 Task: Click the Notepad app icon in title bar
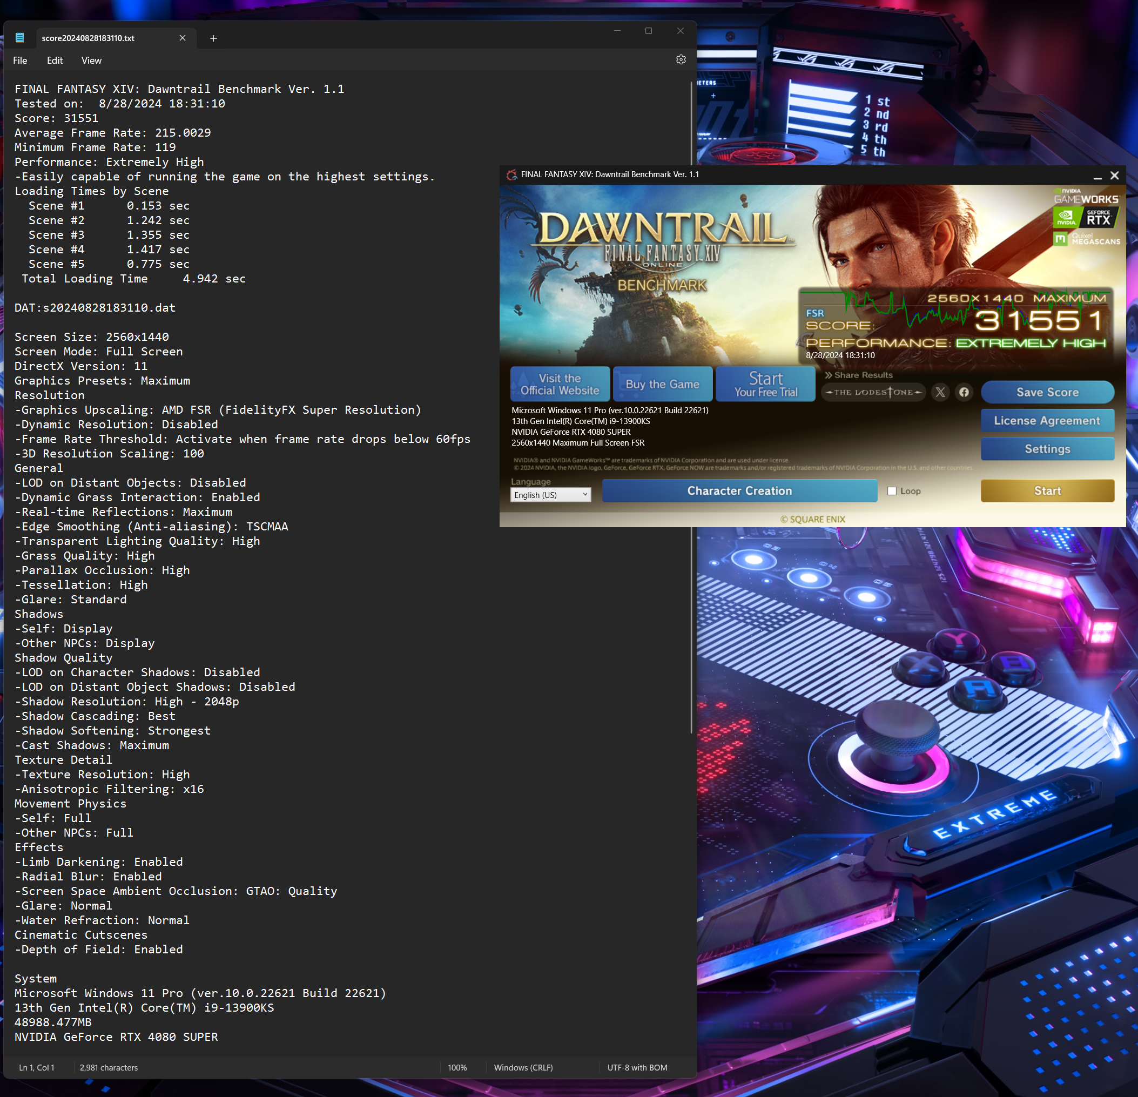pyautogui.click(x=19, y=38)
